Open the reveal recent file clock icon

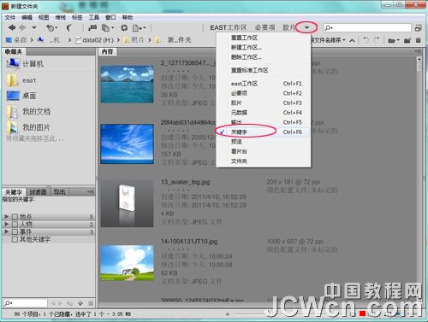point(51,28)
